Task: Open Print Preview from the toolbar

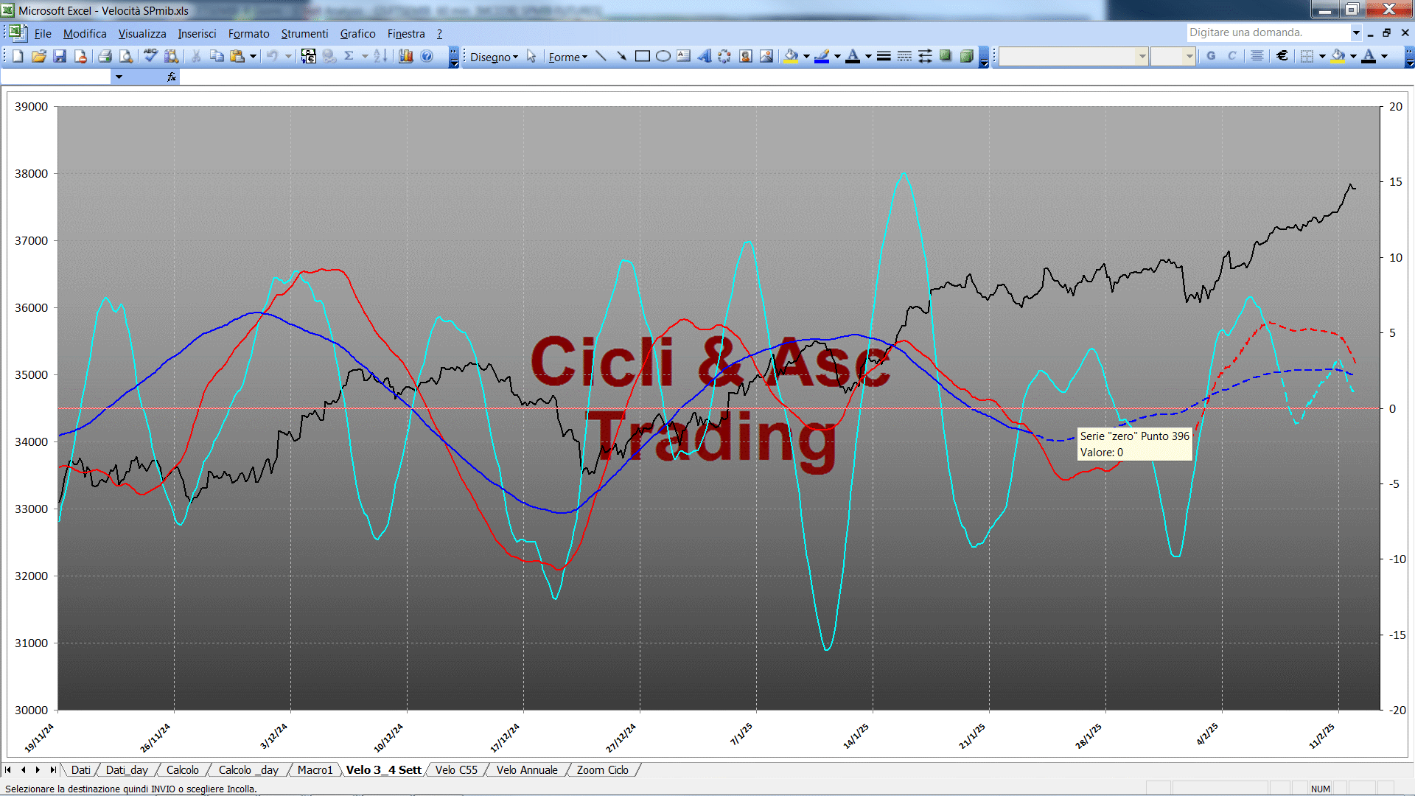Action: 126,56
